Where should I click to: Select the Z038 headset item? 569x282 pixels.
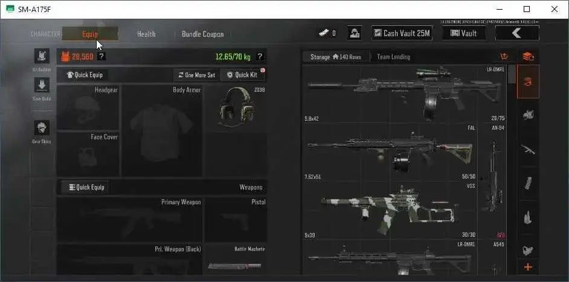pyautogui.click(x=236, y=108)
